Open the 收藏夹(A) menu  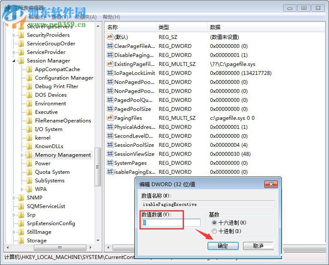[x=86, y=17]
